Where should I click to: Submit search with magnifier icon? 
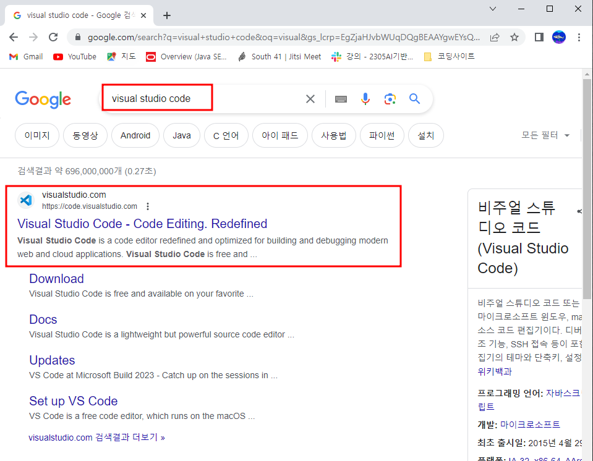[x=414, y=99]
